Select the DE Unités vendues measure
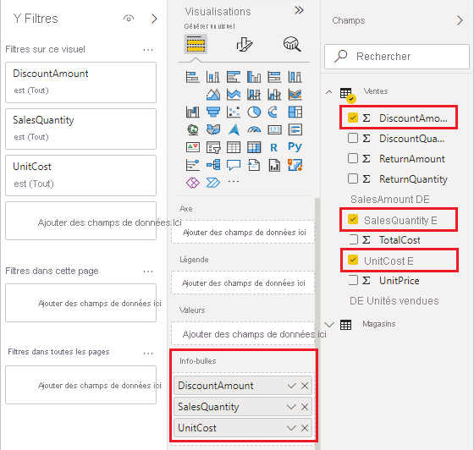474x450 pixels. pyautogui.click(x=394, y=301)
